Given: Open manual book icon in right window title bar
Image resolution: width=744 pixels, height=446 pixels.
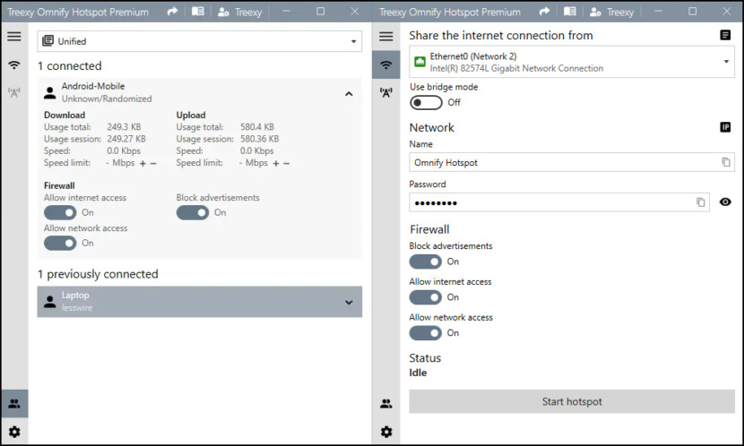Looking at the screenshot, I should (570, 12).
